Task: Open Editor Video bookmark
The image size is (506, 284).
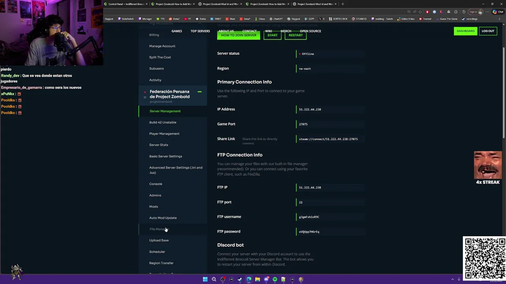Action: click(406, 19)
